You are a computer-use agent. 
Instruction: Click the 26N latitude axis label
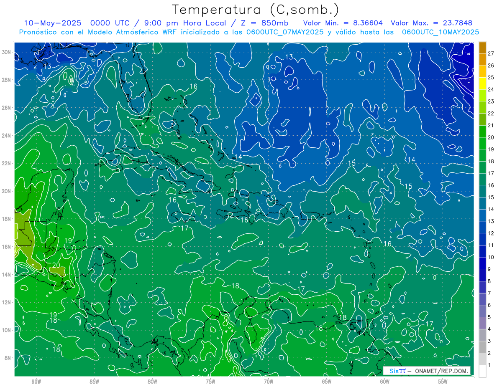tap(7, 108)
